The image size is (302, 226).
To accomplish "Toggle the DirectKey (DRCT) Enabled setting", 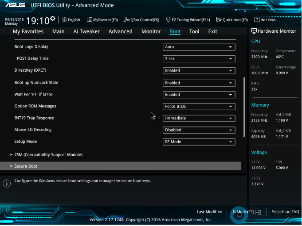I will (199, 71).
